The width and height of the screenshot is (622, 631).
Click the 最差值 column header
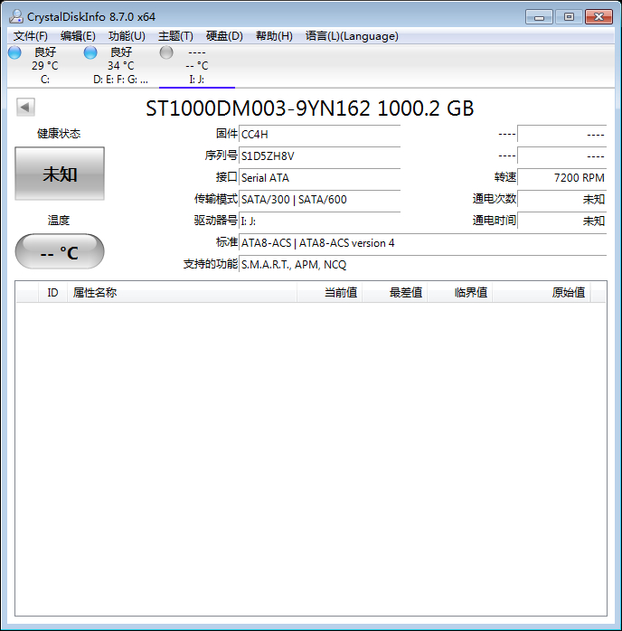point(395,293)
